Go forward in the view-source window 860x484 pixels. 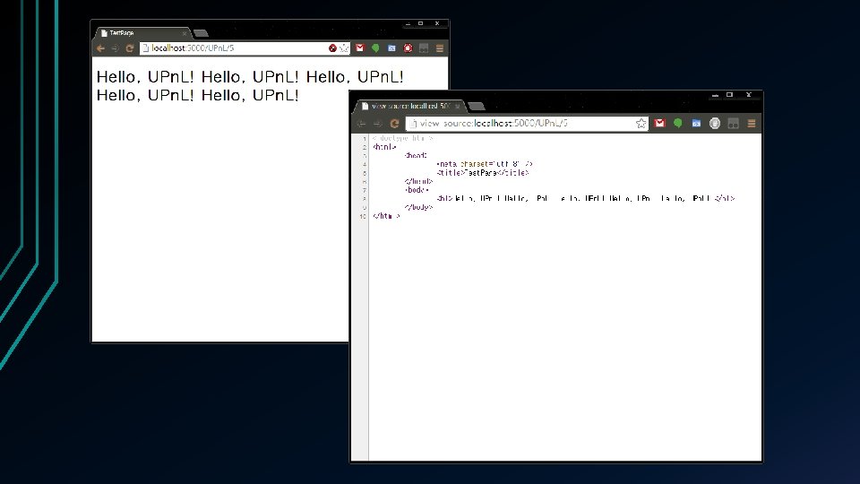(377, 124)
